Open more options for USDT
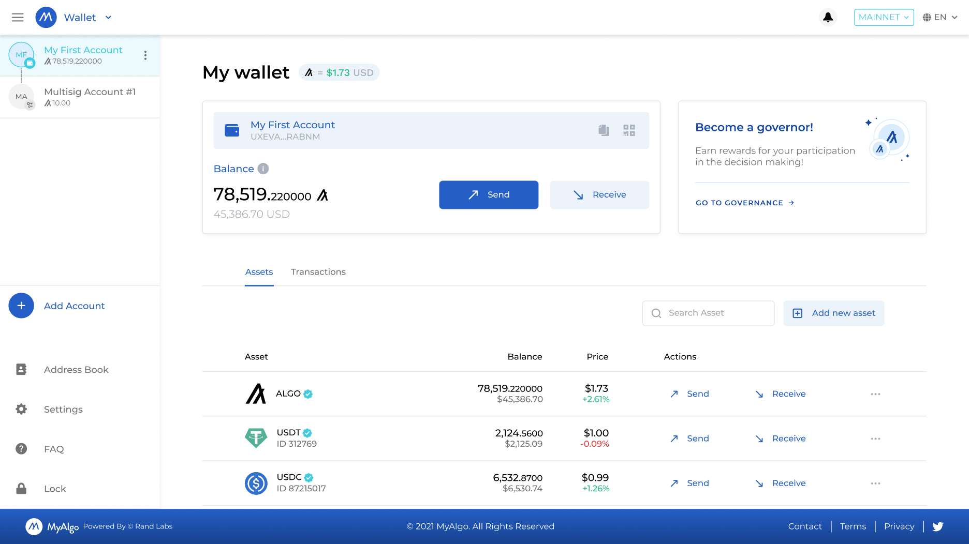969x544 pixels. [875, 439]
